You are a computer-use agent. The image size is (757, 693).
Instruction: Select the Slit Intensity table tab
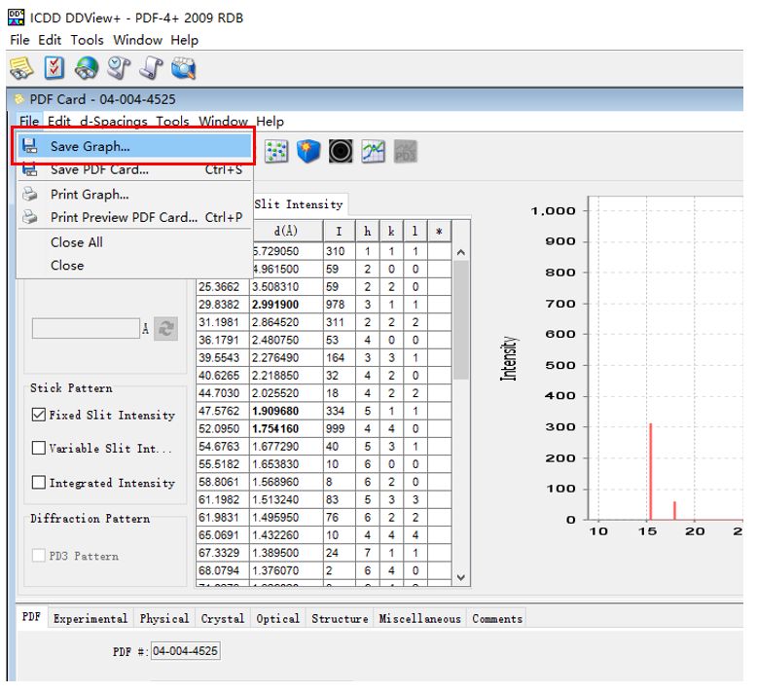pyautogui.click(x=299, y=204)
